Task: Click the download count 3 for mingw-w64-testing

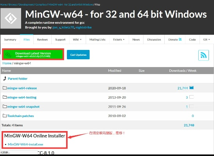Action: pyautogui.click(x=187, y=97)
